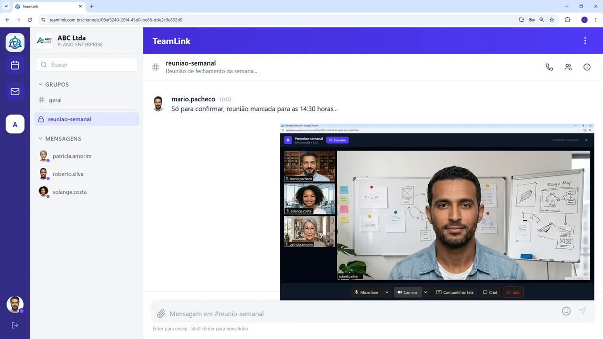Screen dimensions: 603x339
Task: Click 'Reunião de fechamento da semana...' description
Action: 212,71
